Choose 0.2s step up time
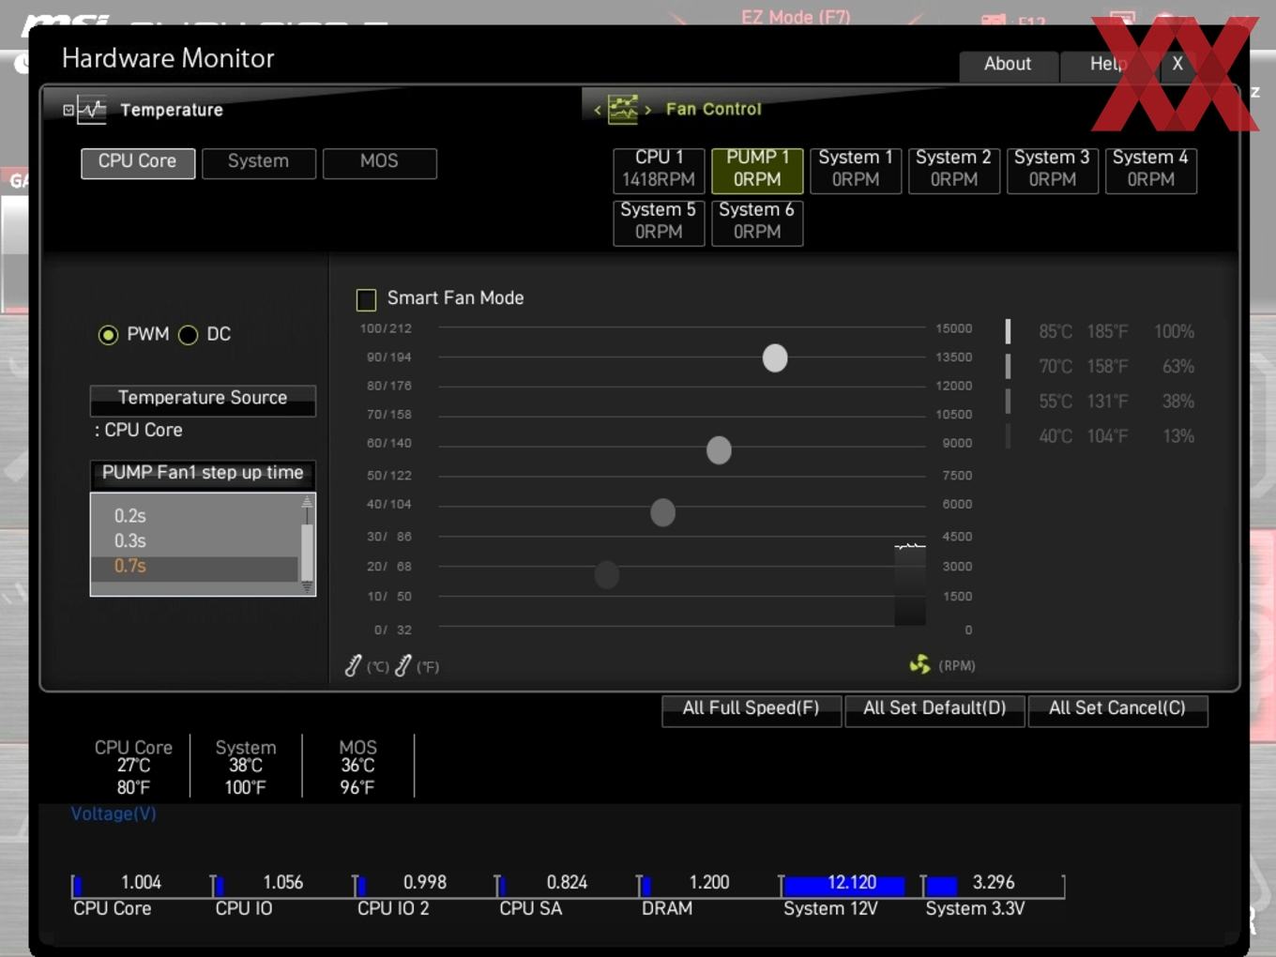The image size is (1276, 957). [130, 516]
